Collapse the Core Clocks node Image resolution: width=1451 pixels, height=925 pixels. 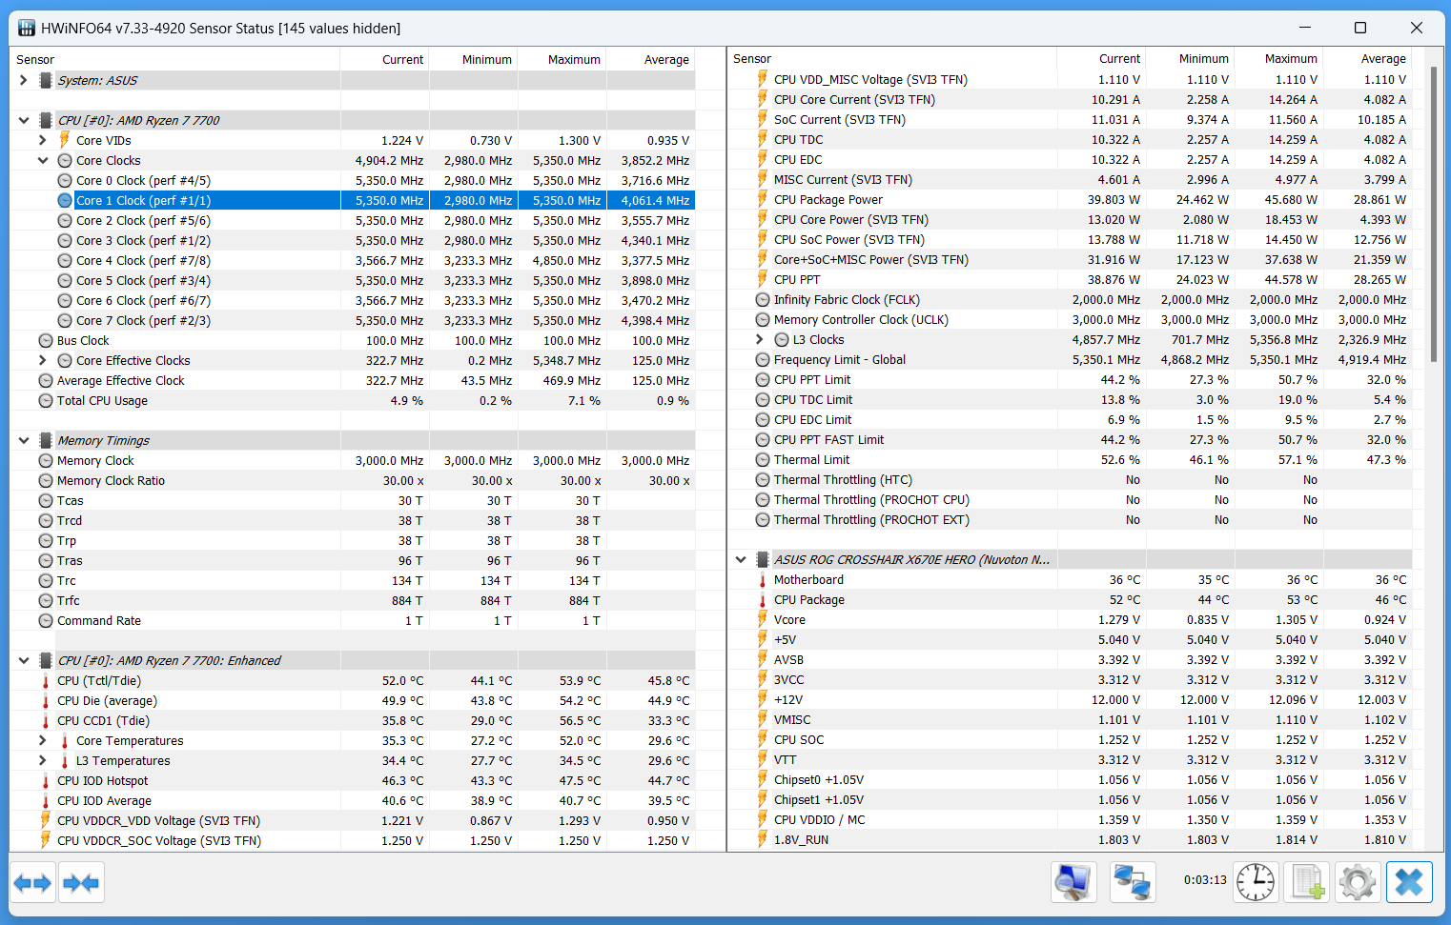coord(43,160)
